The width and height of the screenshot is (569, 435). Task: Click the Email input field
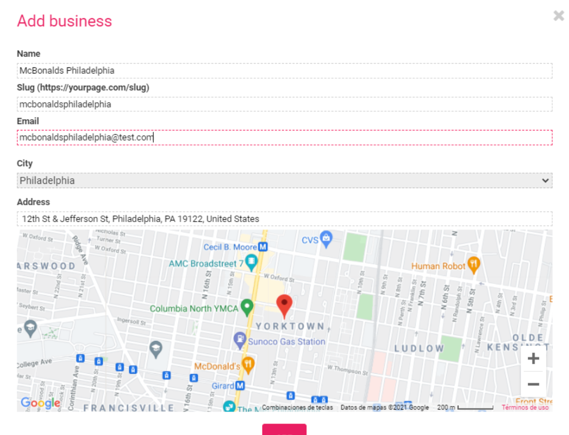click(x=284, y=138)
